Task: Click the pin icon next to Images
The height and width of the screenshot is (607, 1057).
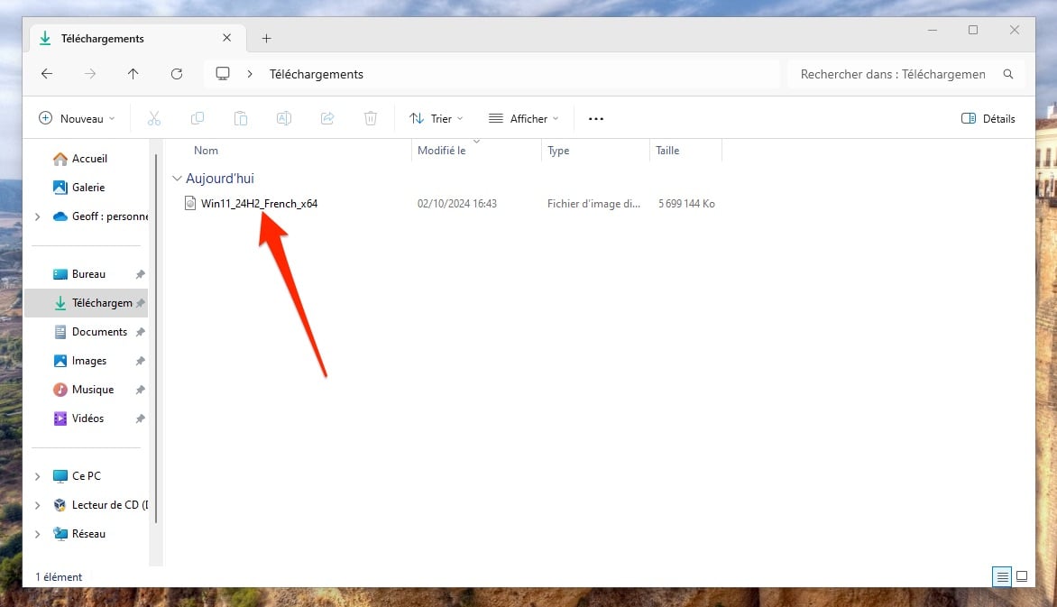Action: (x=140, y=361)
